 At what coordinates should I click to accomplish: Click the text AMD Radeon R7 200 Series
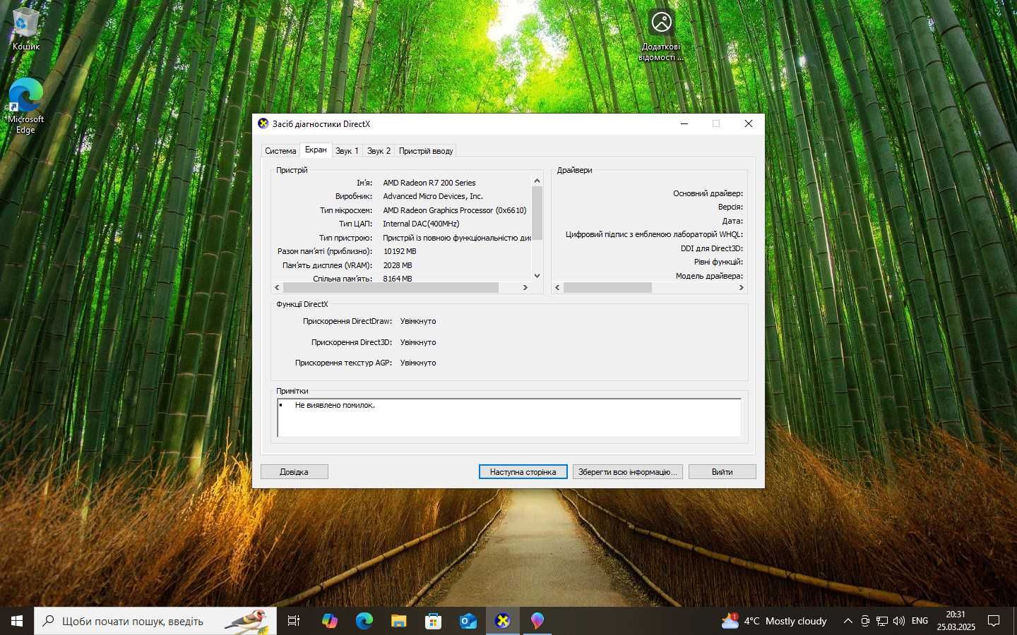[429, 183]
